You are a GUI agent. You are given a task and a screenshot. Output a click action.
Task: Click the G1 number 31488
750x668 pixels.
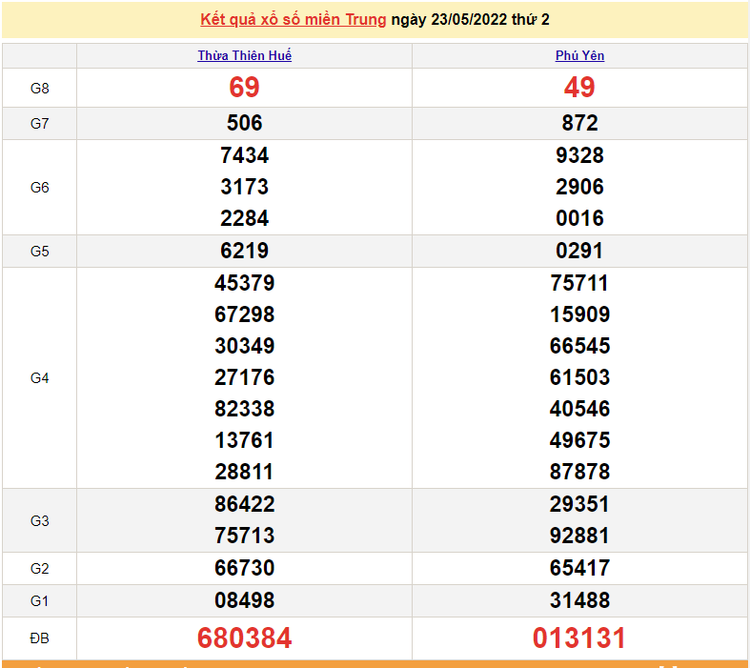pyautogui.click(x=579, y=600)
